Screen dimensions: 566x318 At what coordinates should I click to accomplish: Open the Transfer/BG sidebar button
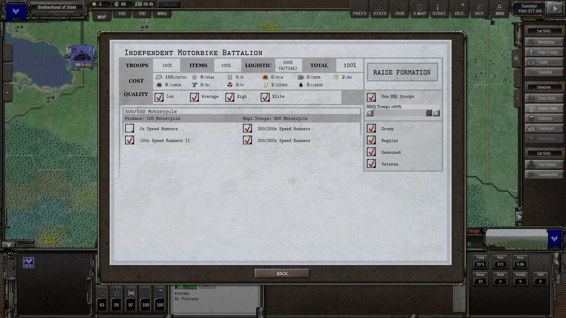[x=543, y=174]
